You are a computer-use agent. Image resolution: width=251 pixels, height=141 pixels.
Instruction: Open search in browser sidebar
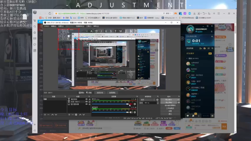(x=35, y=26)
